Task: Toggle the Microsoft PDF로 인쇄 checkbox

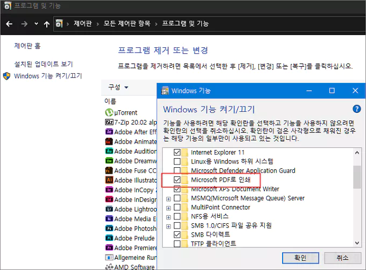Action: coord(177,180)
